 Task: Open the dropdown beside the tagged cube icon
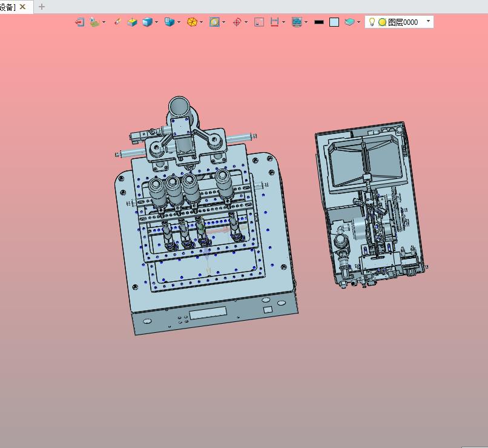179,22
